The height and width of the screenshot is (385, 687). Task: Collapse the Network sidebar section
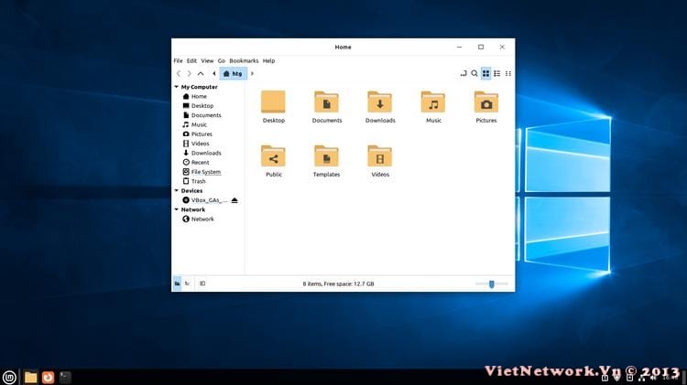click(176, 209)
